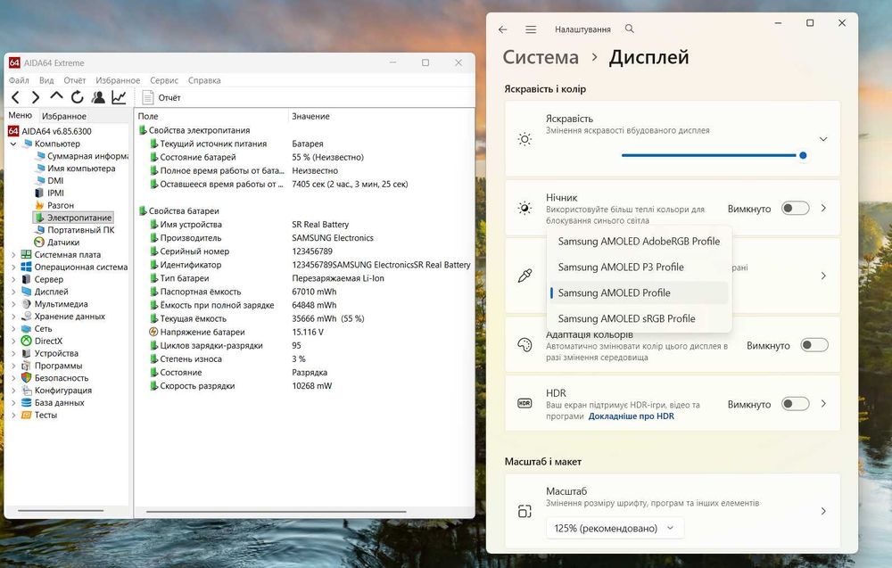
Task: Select the Циклов зарядки-разрядки row
Action: pos(304,346)
